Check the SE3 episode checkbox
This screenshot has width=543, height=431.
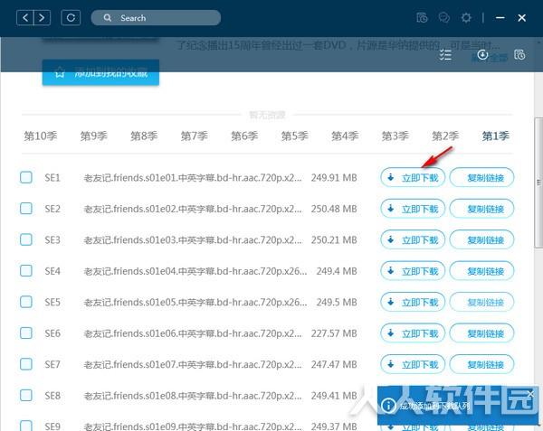[26, 239]
